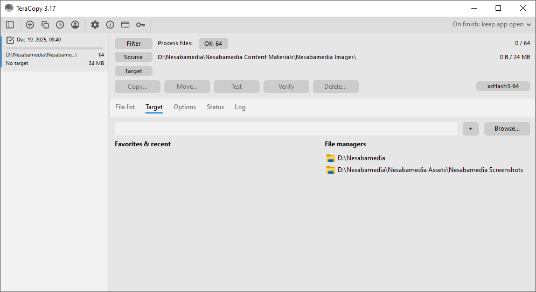Click the target path input field

pos(286,129)
